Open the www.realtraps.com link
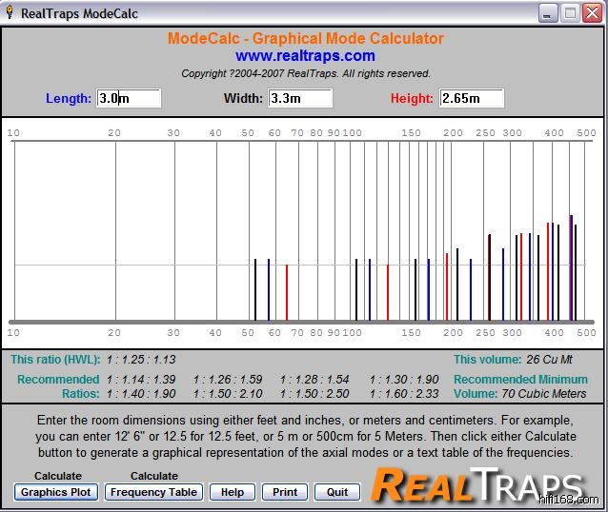Screen dimensions: 608x512 (x=305, y=56)
